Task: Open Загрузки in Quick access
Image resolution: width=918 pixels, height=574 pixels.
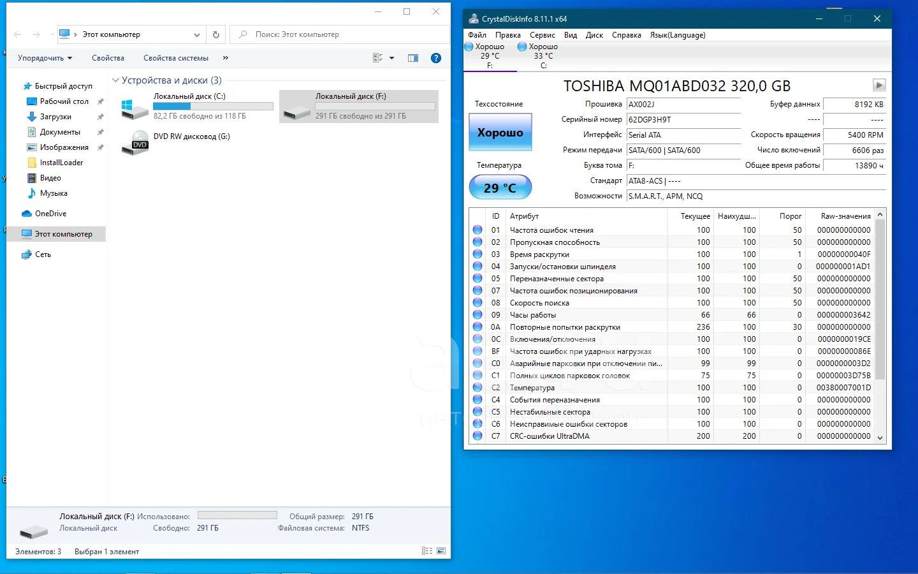Action: pos(55,117)
